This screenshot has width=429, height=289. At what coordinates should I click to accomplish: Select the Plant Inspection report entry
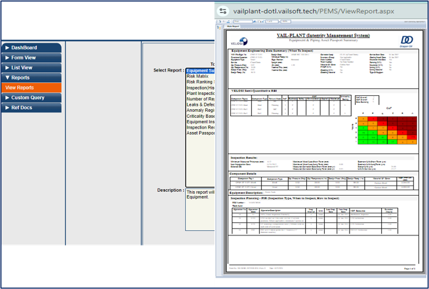click(201, 93)
